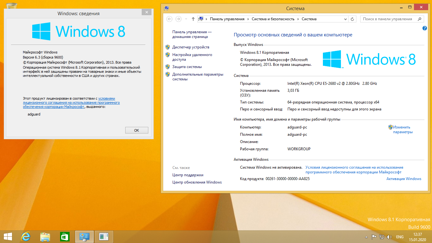432x243 pixels.
Task: Refresh the System window
Action: [353, 19]
